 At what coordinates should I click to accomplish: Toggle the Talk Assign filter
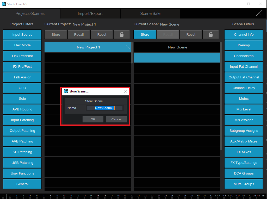pyautogui.click(x=22, y=77)
